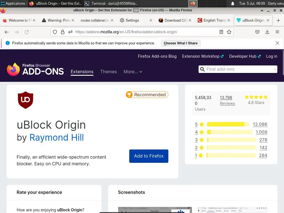Expand the More... dropdown menu
Viewport: 284px width, 213px height.
133,72
